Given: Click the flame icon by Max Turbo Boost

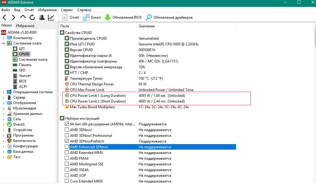Looking at the screenshot, I should click(x=67, y=107).
